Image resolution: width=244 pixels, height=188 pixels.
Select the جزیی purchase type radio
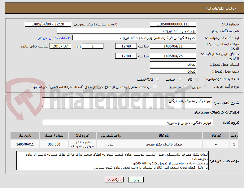click(205, 87)
